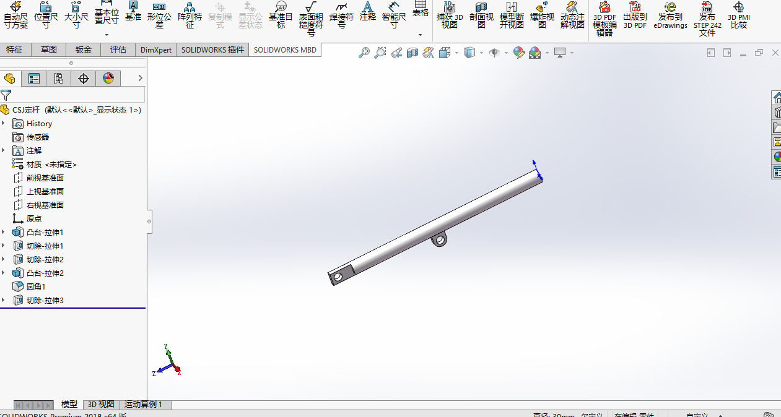Screen dimensions: 781x417
Task: Click Publish STEP 242 File
Action: click(x=707, y=19)
